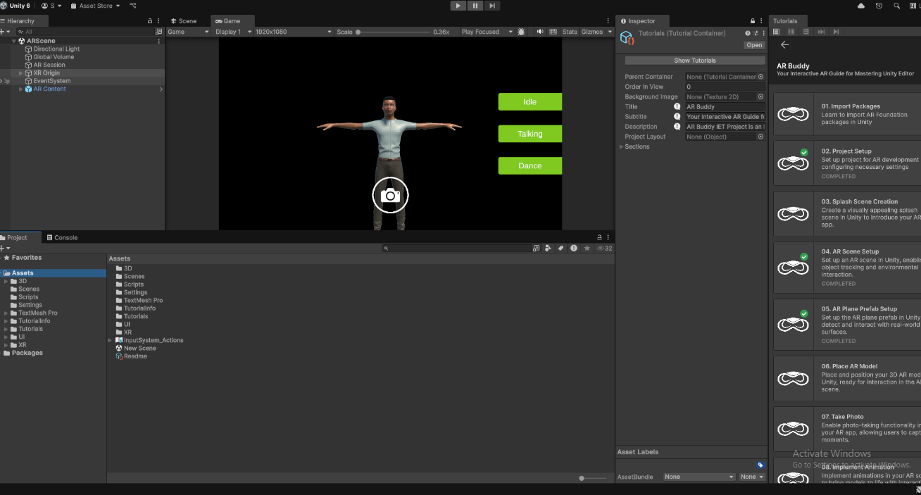Open the global search magnifier icon
The image size is (921, 495).
896,6
